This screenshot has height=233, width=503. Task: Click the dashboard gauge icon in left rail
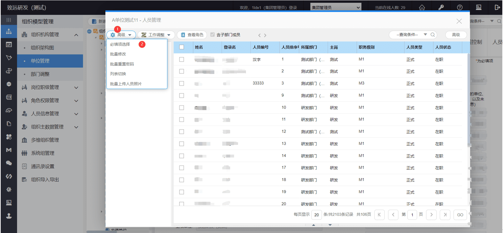tap(9, 111)
